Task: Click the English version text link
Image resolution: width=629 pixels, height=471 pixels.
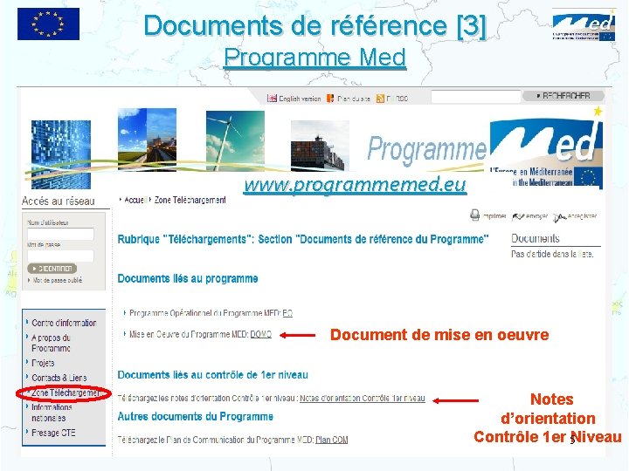Action: (x=300, y=99)
